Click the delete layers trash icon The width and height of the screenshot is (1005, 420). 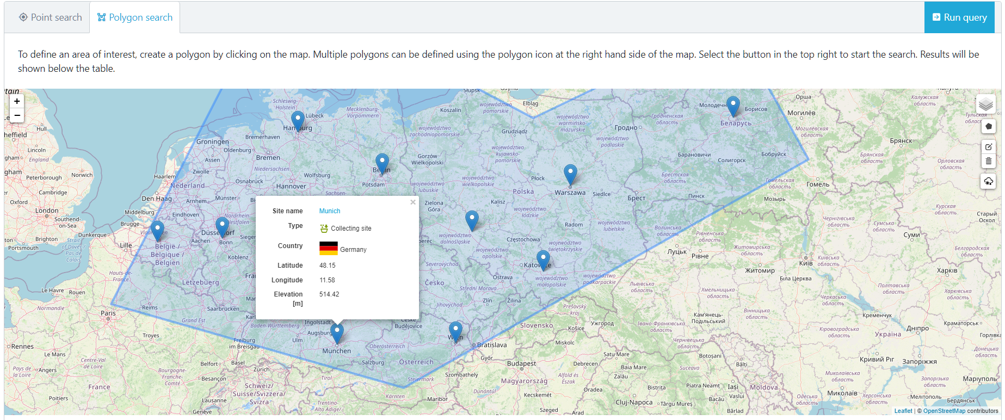coord(988,161)
